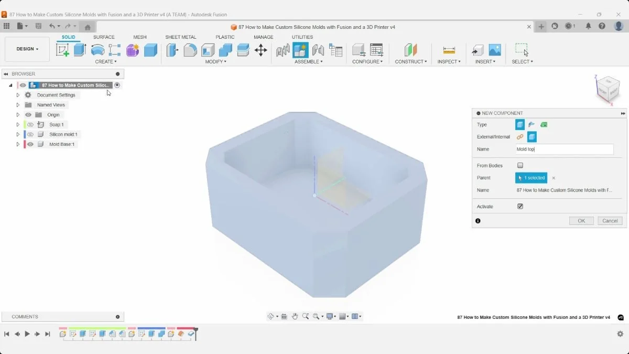Save the document

click(38, 26)
